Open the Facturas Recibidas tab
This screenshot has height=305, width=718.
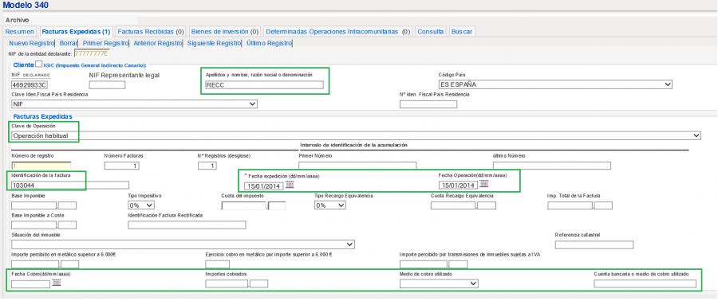tap(151, 32)
